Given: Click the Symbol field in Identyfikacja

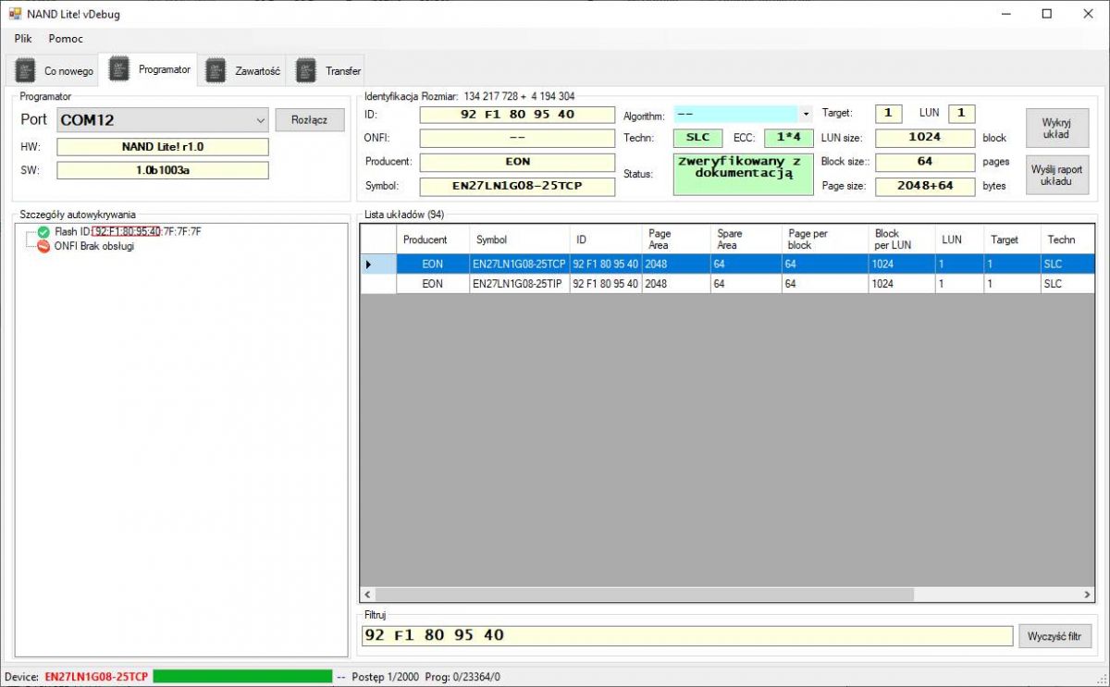Looking at the screenshot, I should tap(517, 186).
